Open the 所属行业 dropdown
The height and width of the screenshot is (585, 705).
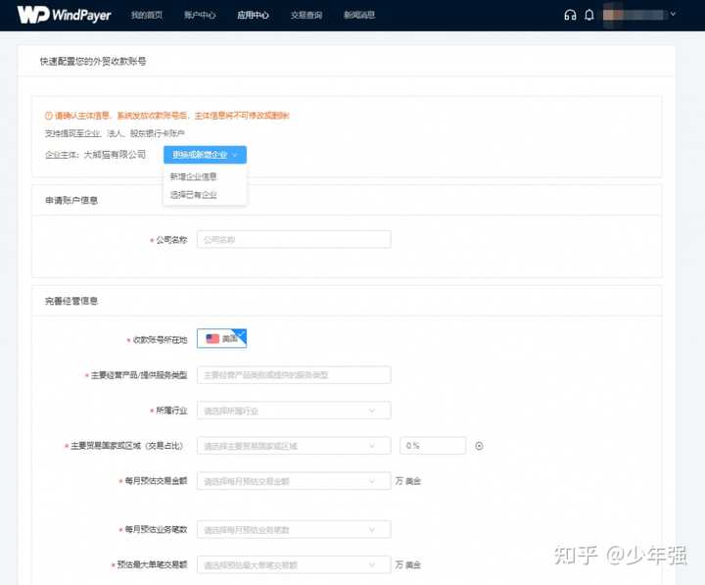click(x=294, y=411)
